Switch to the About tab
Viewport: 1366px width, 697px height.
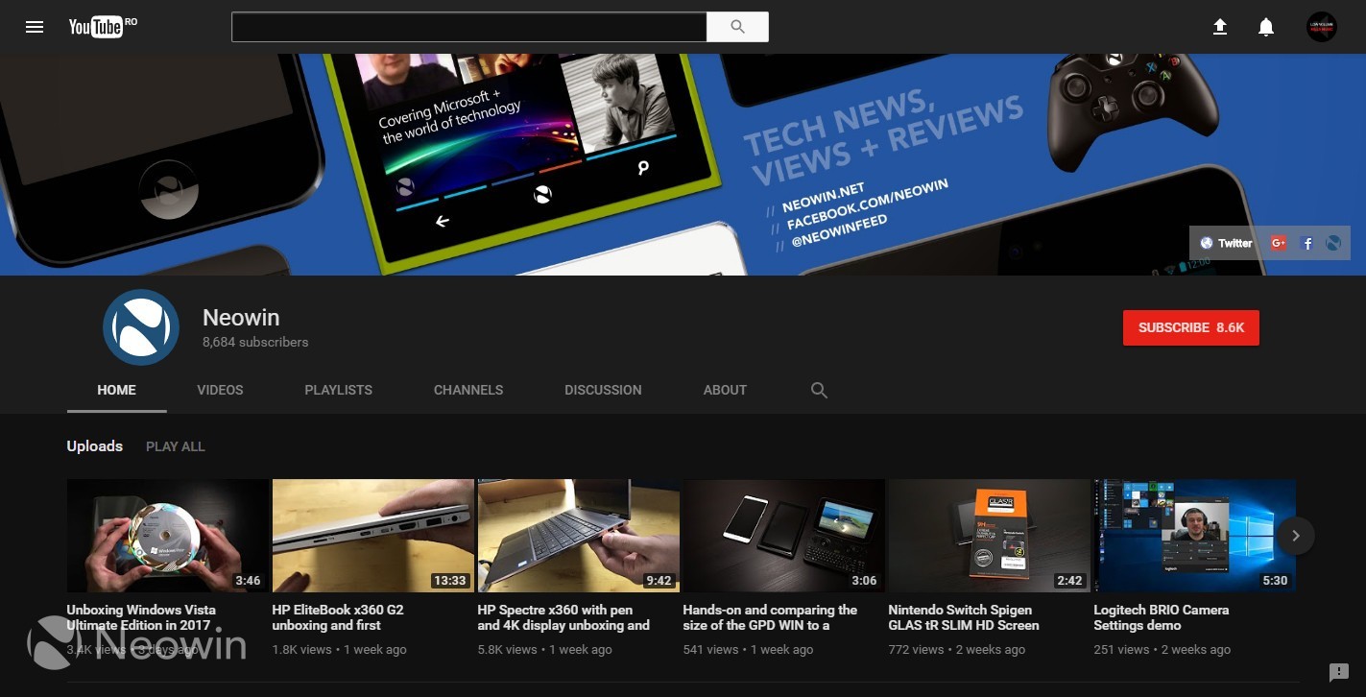tap(725, 390)
